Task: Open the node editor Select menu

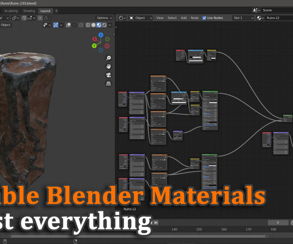Action: tap(172, 18)
